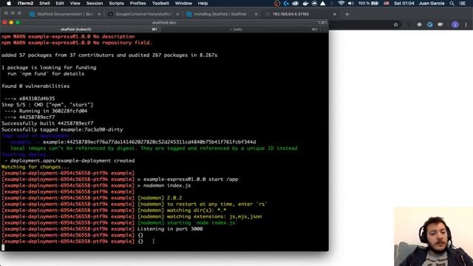Screen dimensions: 473x266
Task: Switch to 192.168.64.5:31165 browser tab
Action: coord(301,14)
